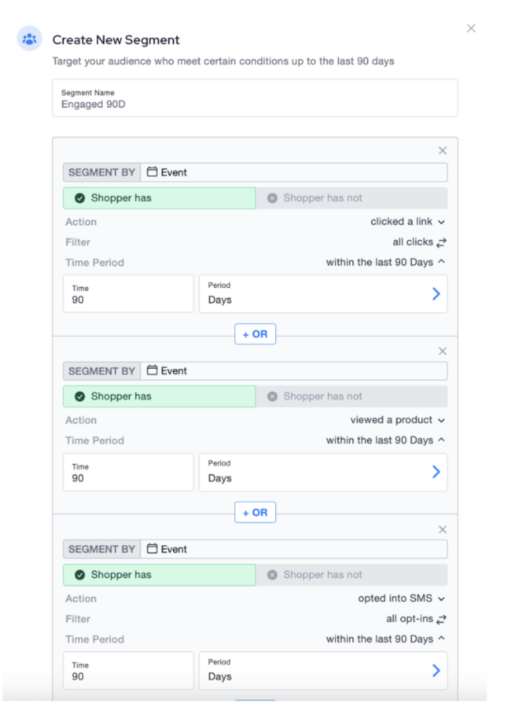519x704 pixels.
Task: Swap the all opt-ins filter
Action: tap(442, 619)
